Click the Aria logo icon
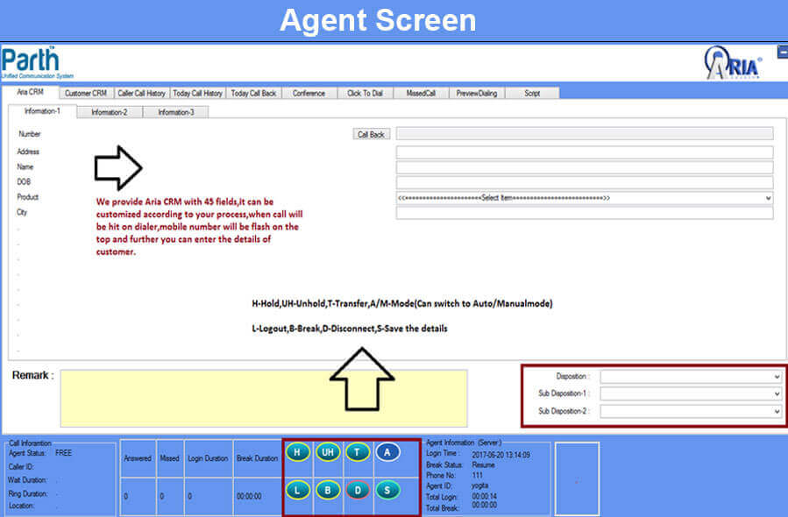The image size is (788, 517). pos(733,63)
